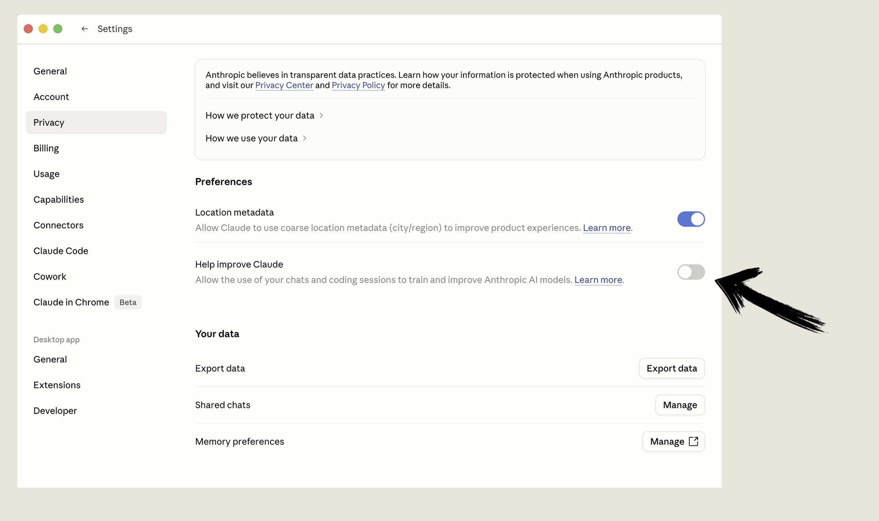Open Learn more for Location metadata
Image resolution: width=879 pixels, height=521 pixels.
pos(607,228)
